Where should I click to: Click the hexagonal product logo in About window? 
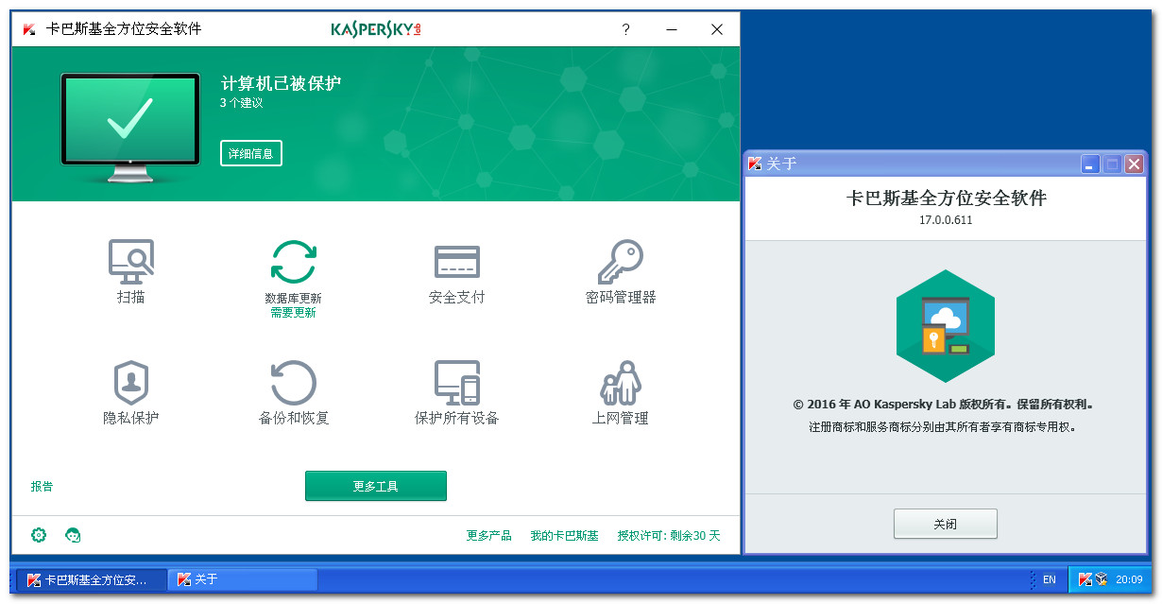click(945, 326)
